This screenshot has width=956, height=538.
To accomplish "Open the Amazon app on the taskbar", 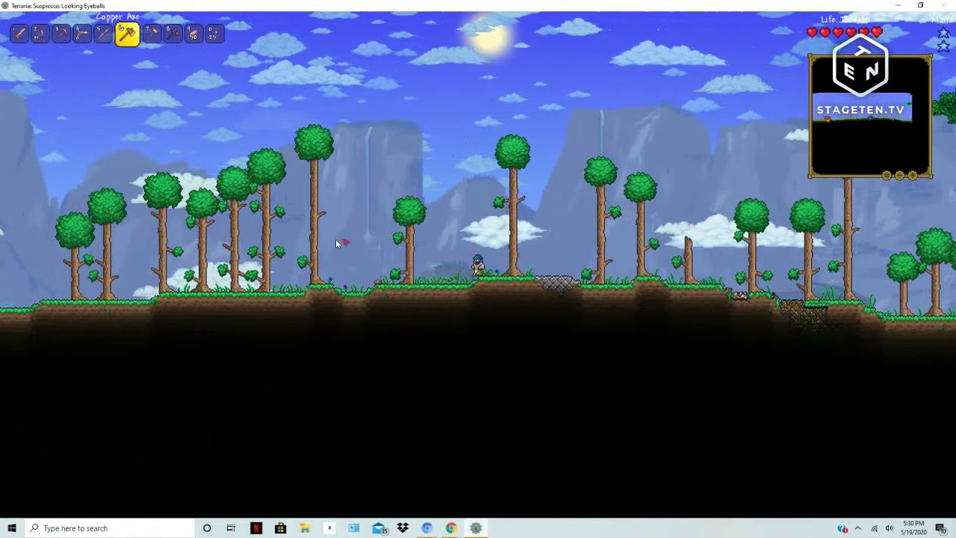I will (x=329, y=528).
